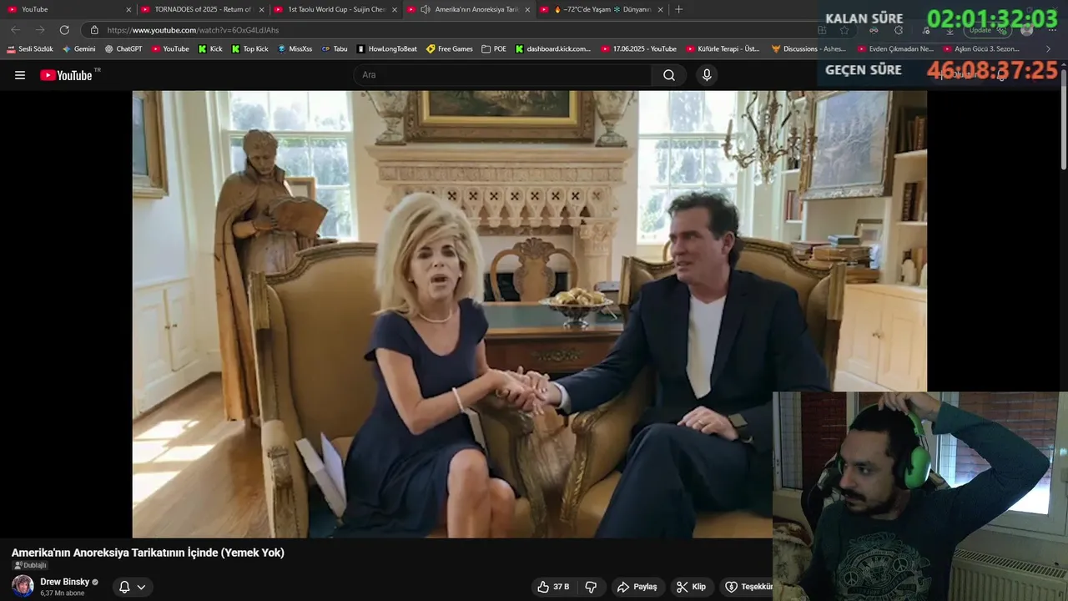The image size is (1068, 601).
Task: Grab the page vertical scrollbar
Action: (1063, 119)
